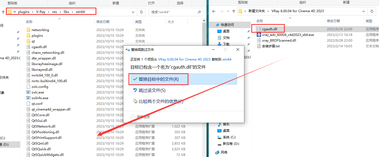Jump to V-Ray in breadcrumb path
Viewport: 379px width, 157px height.
click(41, 12)
